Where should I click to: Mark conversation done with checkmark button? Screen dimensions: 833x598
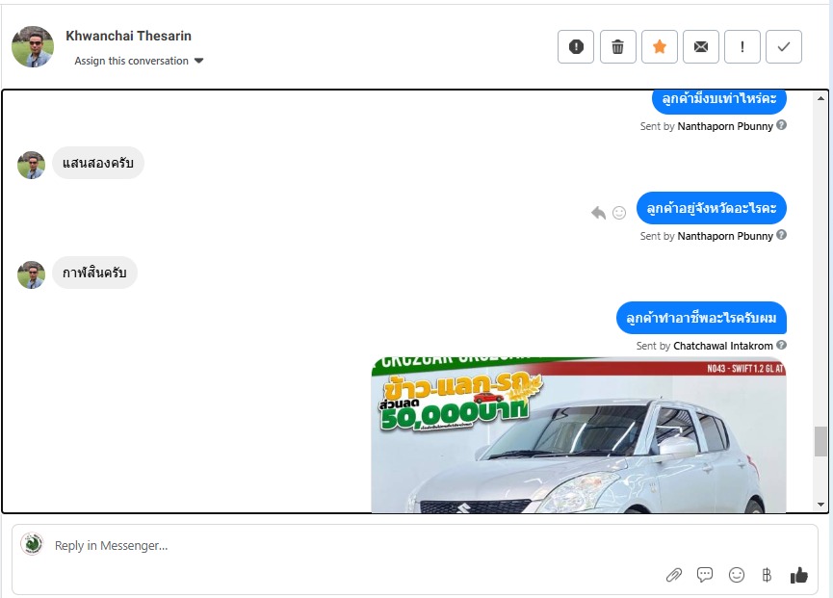(x=784, y=47)
